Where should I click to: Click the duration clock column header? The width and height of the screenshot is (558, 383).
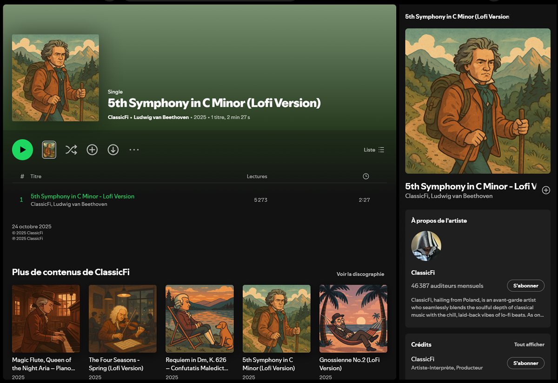click(x=365, y=176)
